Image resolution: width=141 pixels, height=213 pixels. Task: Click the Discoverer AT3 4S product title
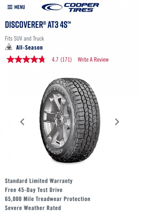[x=38, y=25]
